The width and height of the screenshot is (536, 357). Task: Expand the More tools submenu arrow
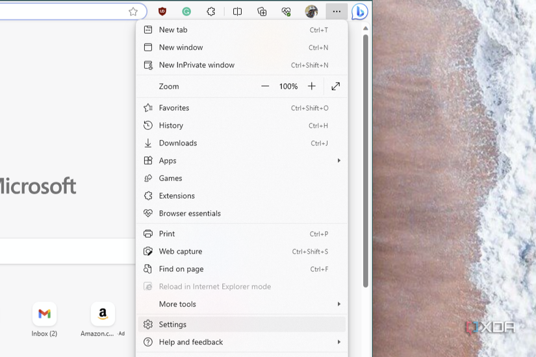click(338, 304)
